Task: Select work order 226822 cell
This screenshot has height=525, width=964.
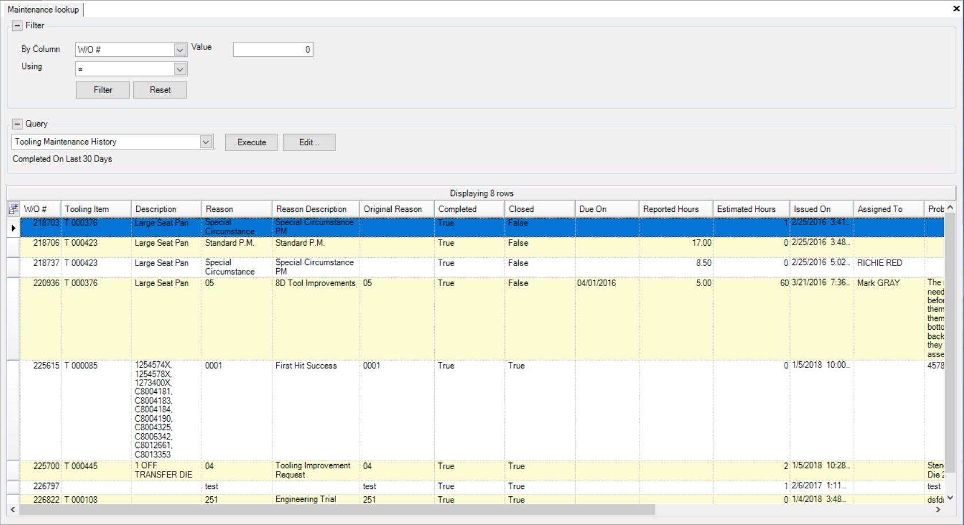Action: tap(41, 500)
